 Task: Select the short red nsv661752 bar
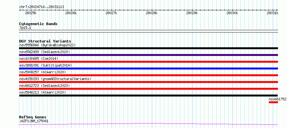[273, 102]
